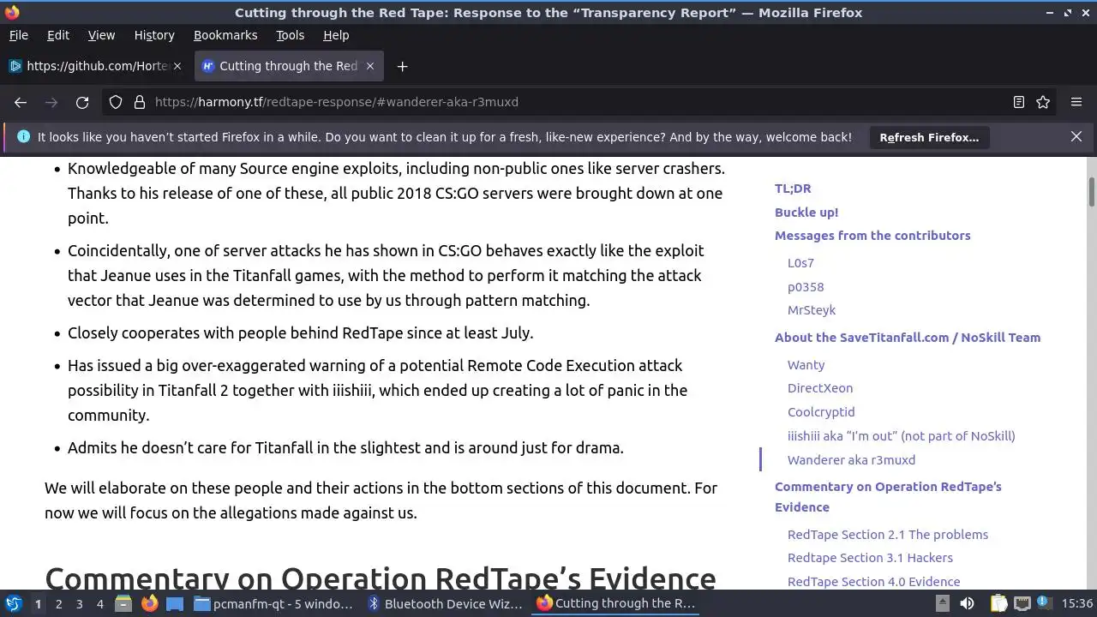This screenshot has width=1097, height=617.
Task: Jump to the Coolcryptid entry
Action: point(821,412)
